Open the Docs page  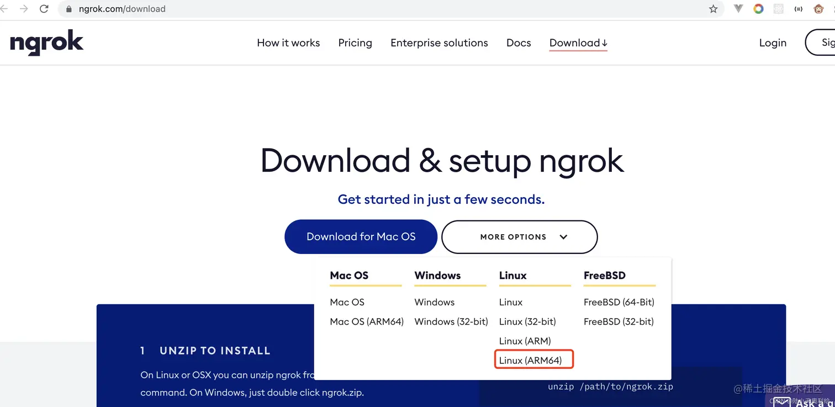pos(519,43)
